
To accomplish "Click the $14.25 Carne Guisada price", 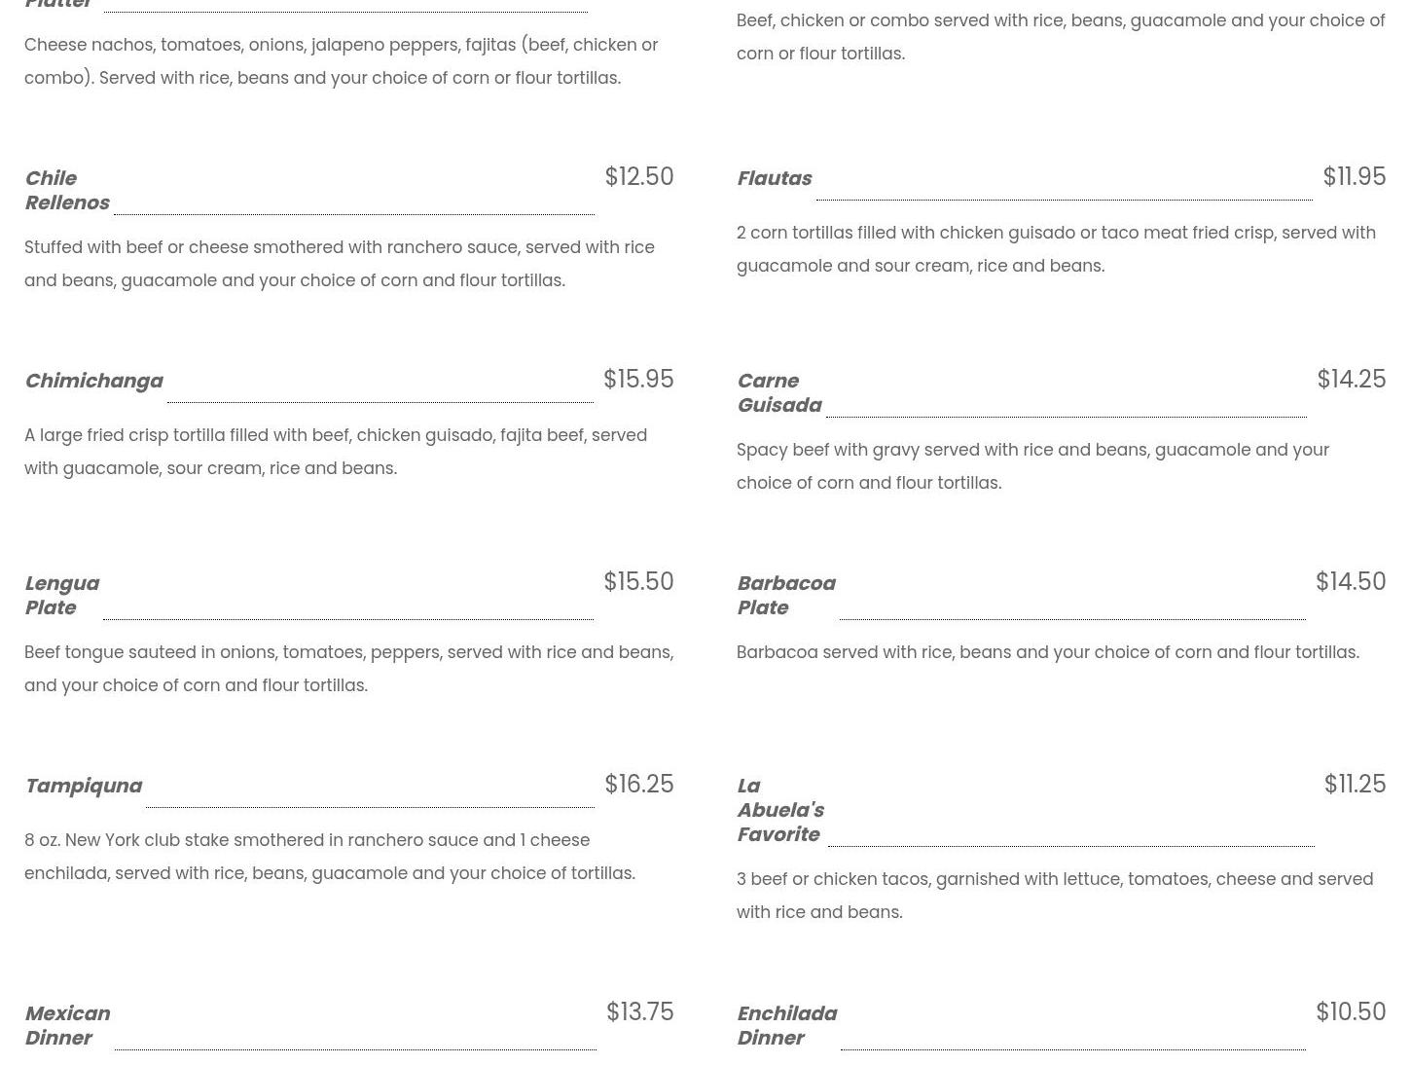I will pyautogui.click(x=1351, y=380).
